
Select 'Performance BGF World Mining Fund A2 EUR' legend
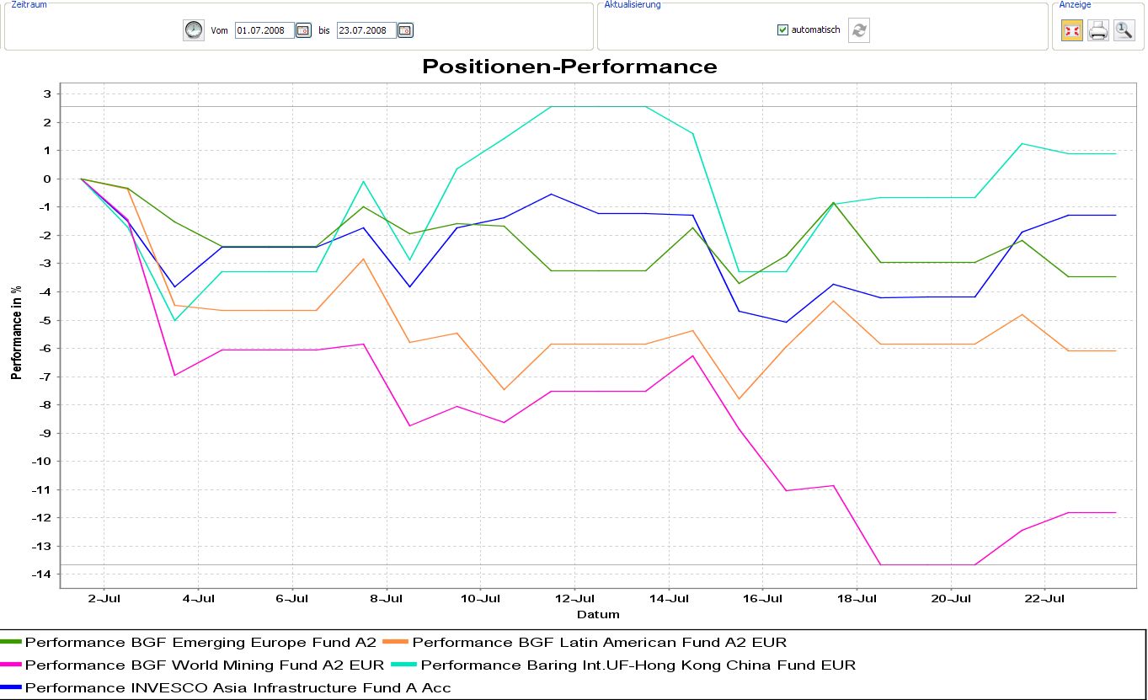point(205,665)
